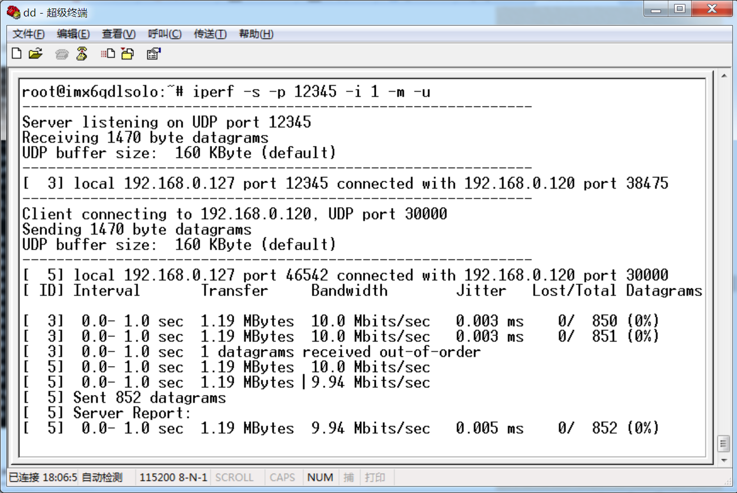
Task: Click the vertical scrollbar down arrow
Action: 723,460
